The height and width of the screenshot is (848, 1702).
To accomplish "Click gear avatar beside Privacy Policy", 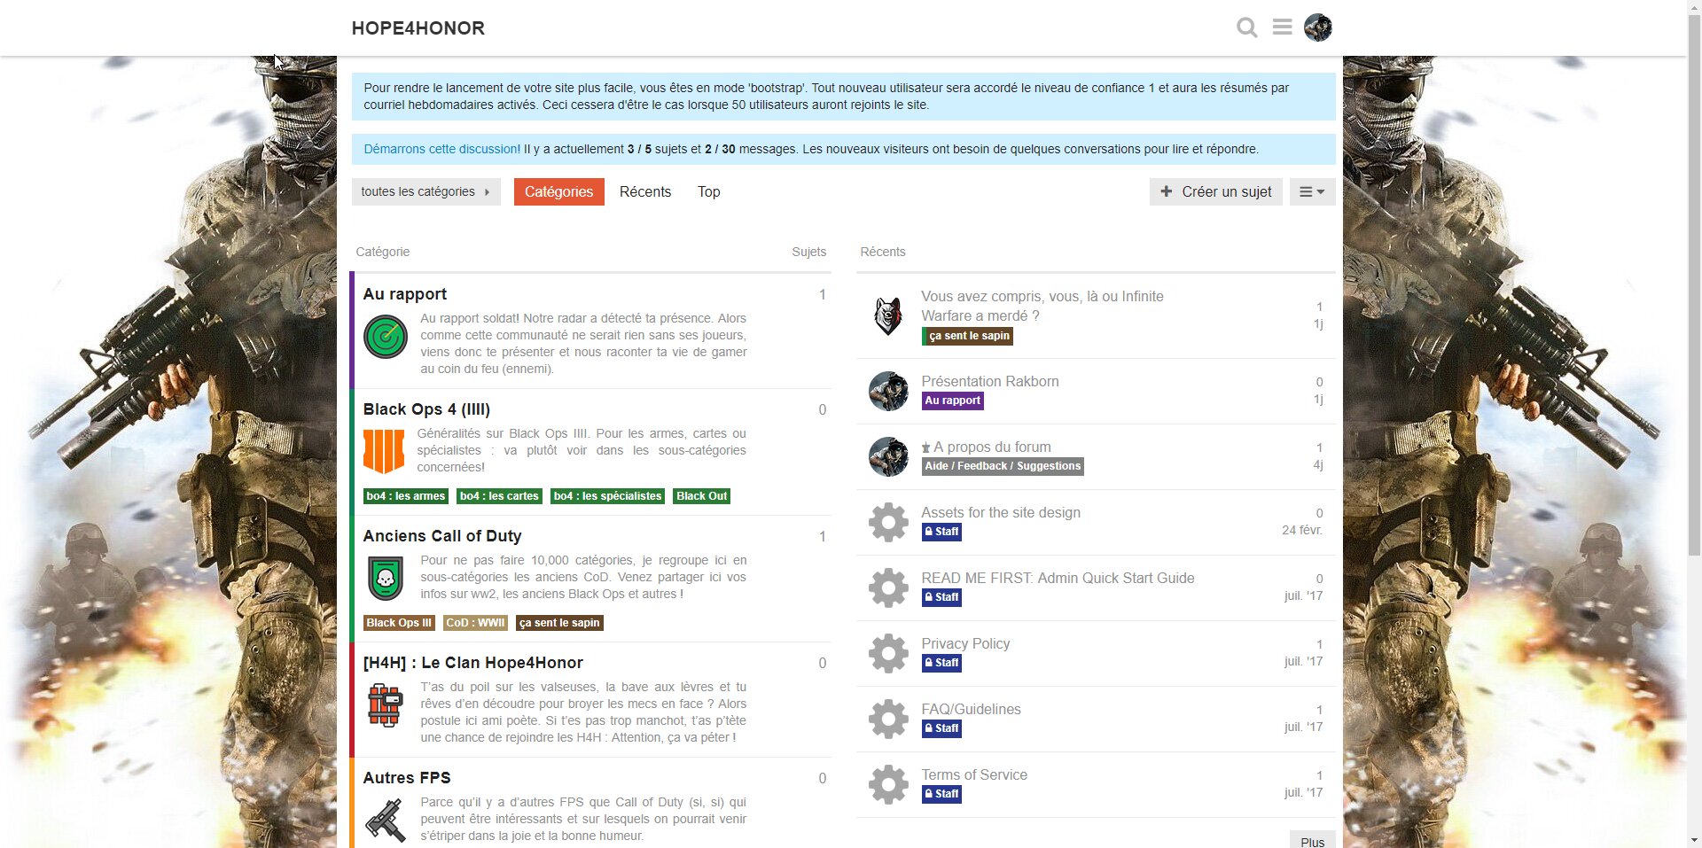I will tap(888, 653).
